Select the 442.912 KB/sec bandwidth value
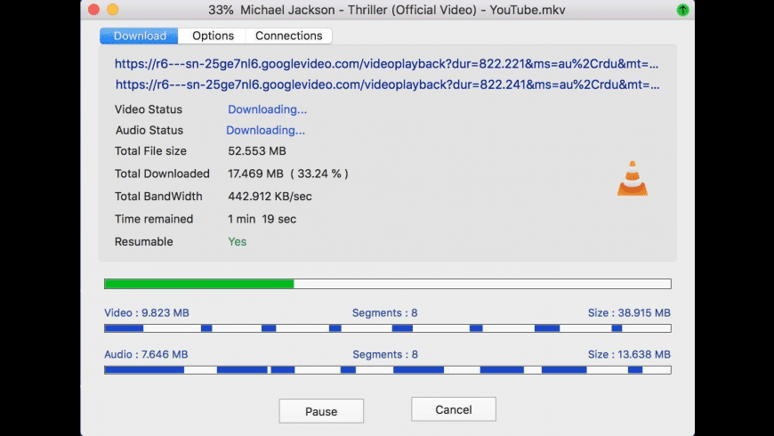The height and width of the screenshot is (436, 774). [270, 197]
